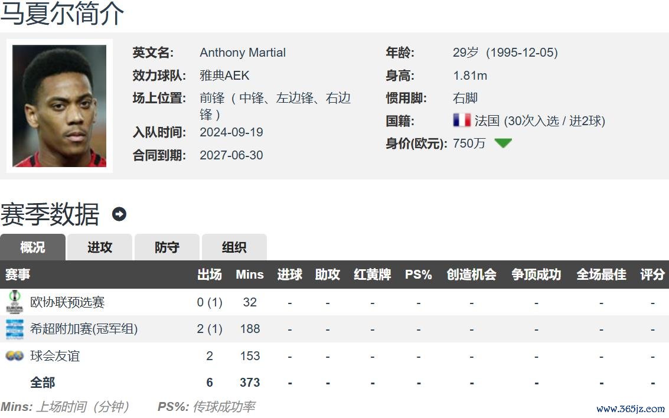
Task: Select the 组织 tab
Action: [234, 247]
